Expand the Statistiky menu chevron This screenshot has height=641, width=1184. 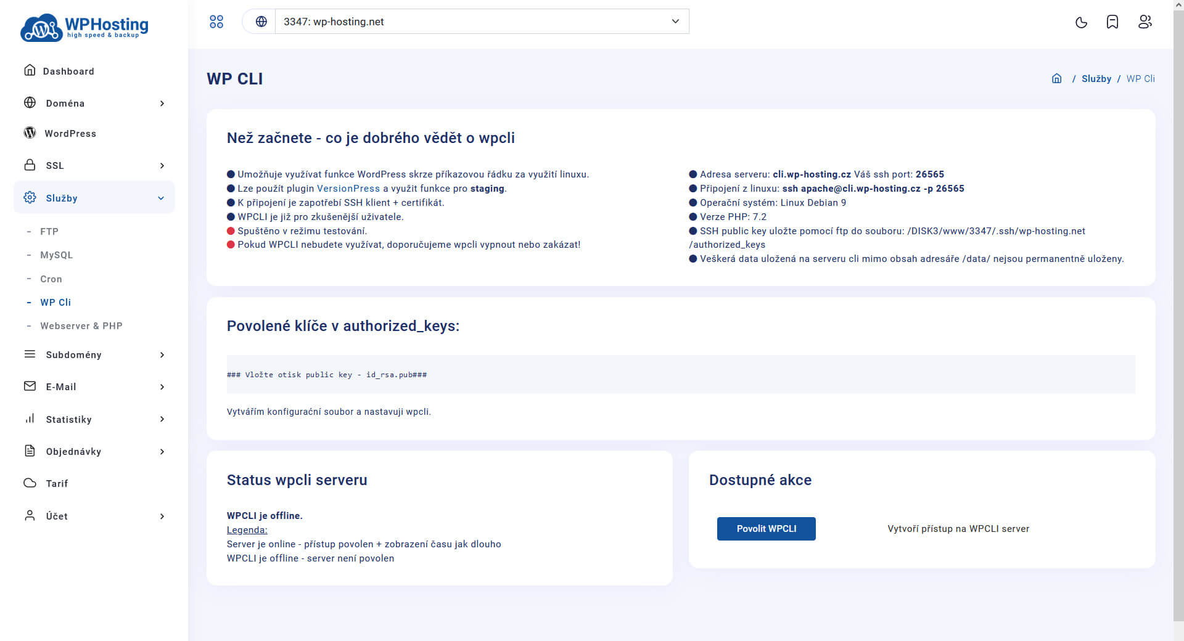162,419
